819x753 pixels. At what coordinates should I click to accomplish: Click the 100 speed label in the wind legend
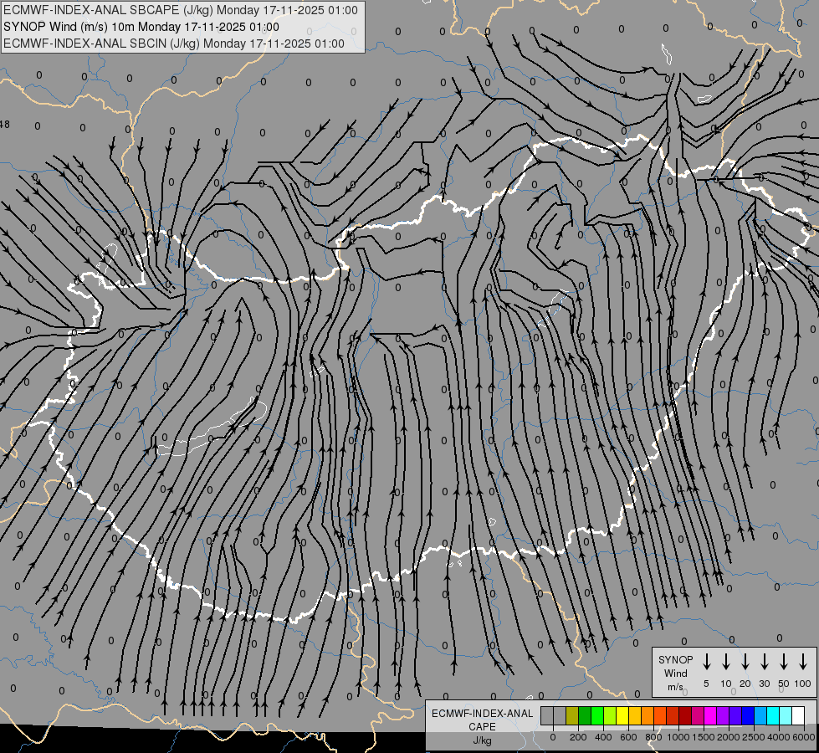(x=803, y=684)
